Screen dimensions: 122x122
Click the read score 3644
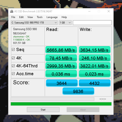(62, 83)
